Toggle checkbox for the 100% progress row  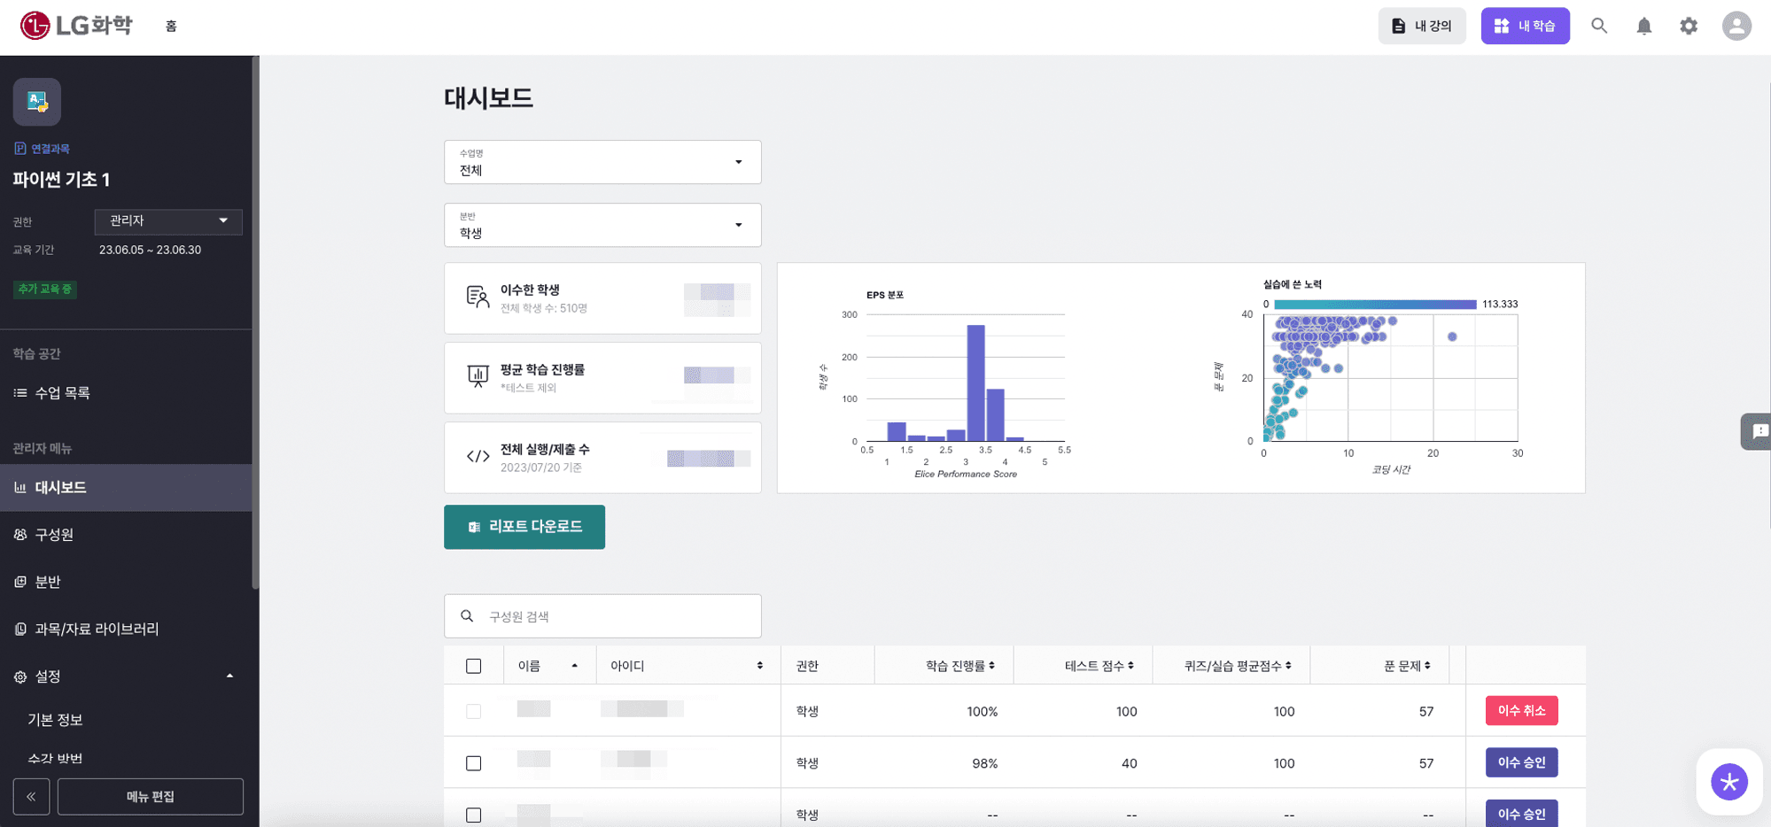tap(474, 712)
